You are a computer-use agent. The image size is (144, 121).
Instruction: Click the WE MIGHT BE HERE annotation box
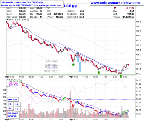tap(13, 115)
